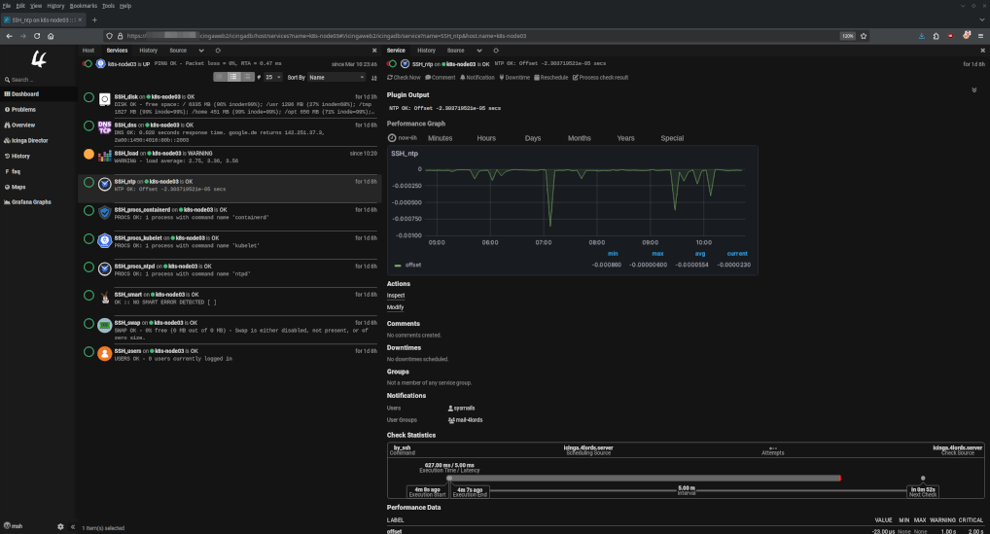Click the check execution timeline bar
Screen dimensions: 990x534
[644, 478]
